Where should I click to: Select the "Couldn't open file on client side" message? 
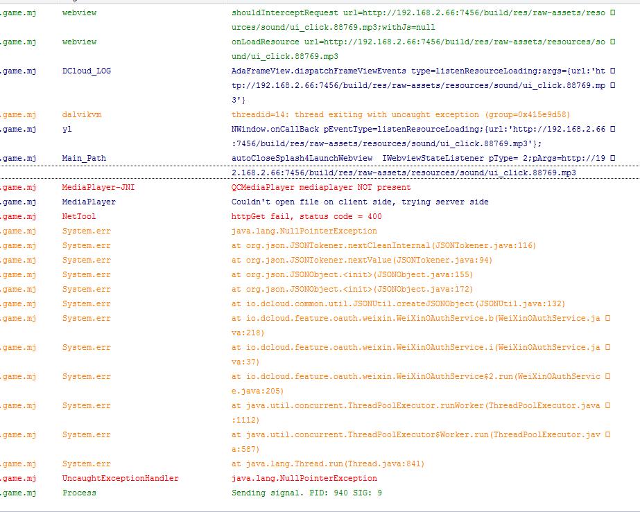click(x=359, y=202)
